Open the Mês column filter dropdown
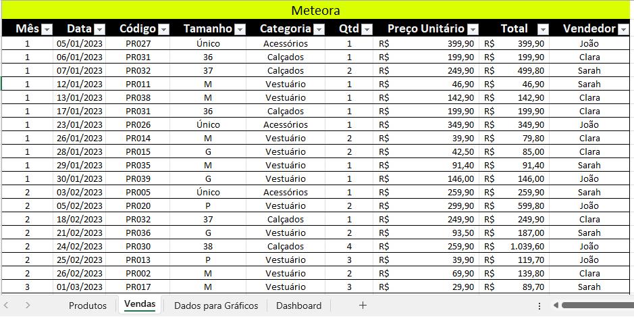The width and height of the screenshot is (634, 317). (x=47, y=29)
